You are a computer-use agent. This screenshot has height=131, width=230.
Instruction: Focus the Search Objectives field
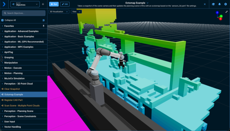pos(24,13)
